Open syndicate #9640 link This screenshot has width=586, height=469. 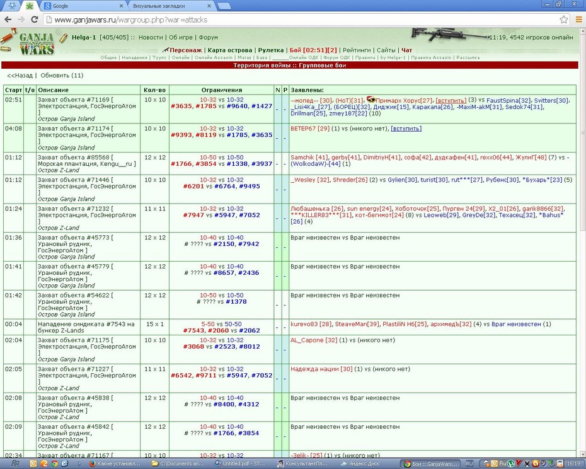238,106
